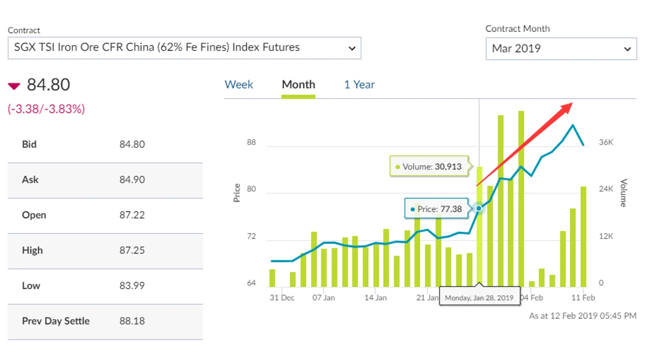
Task: Click the As at 12 Feb 2019 timestamp
Action: pos(583,315)
